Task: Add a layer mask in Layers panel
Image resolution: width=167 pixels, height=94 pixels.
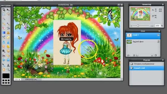Action: [134, 55]
